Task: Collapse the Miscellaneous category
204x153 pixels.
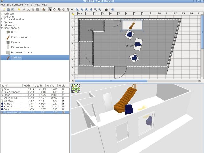Action: (x=2, y=28)
